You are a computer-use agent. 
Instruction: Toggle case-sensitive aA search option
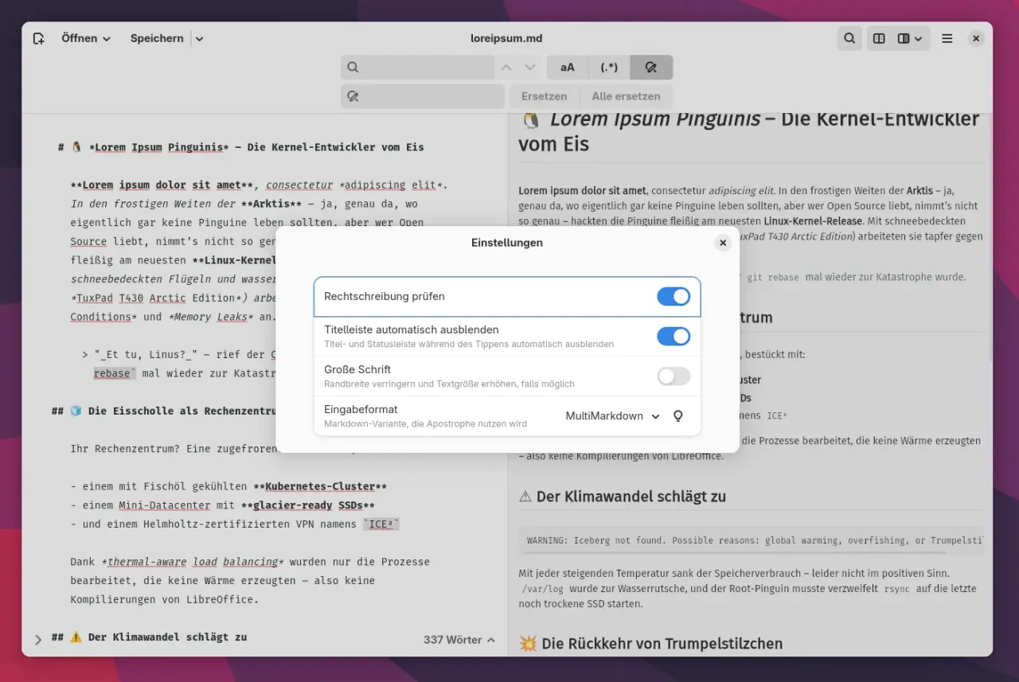click(567, 68)
